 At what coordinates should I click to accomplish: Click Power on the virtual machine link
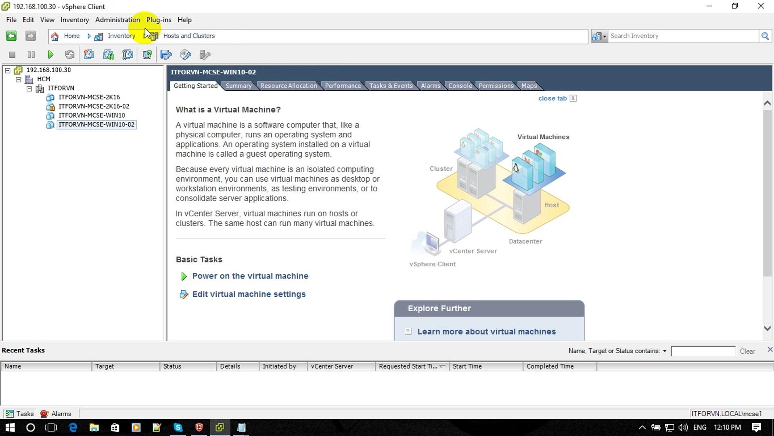pos(250,276)
